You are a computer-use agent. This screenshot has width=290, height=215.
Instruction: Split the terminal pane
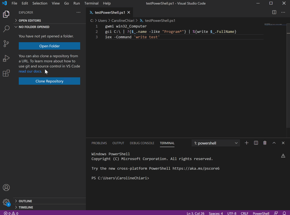256,143
